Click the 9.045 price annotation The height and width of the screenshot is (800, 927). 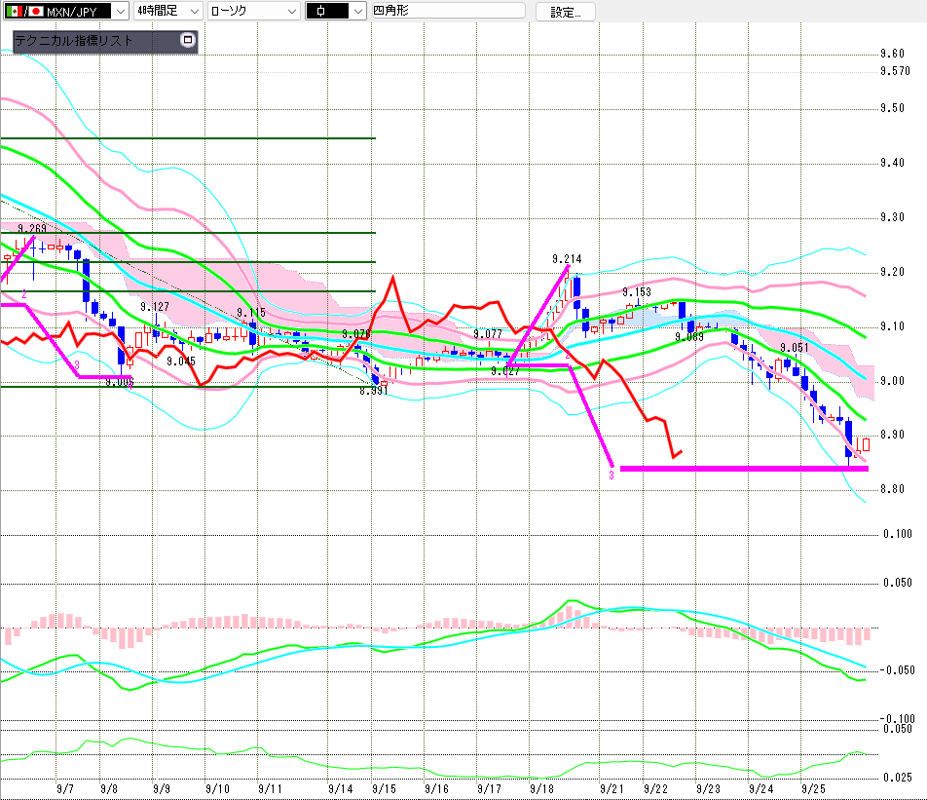click(181, 361)
